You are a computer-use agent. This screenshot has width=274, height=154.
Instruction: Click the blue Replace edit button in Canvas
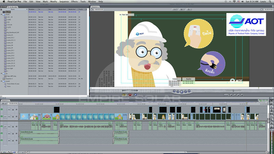136,95
